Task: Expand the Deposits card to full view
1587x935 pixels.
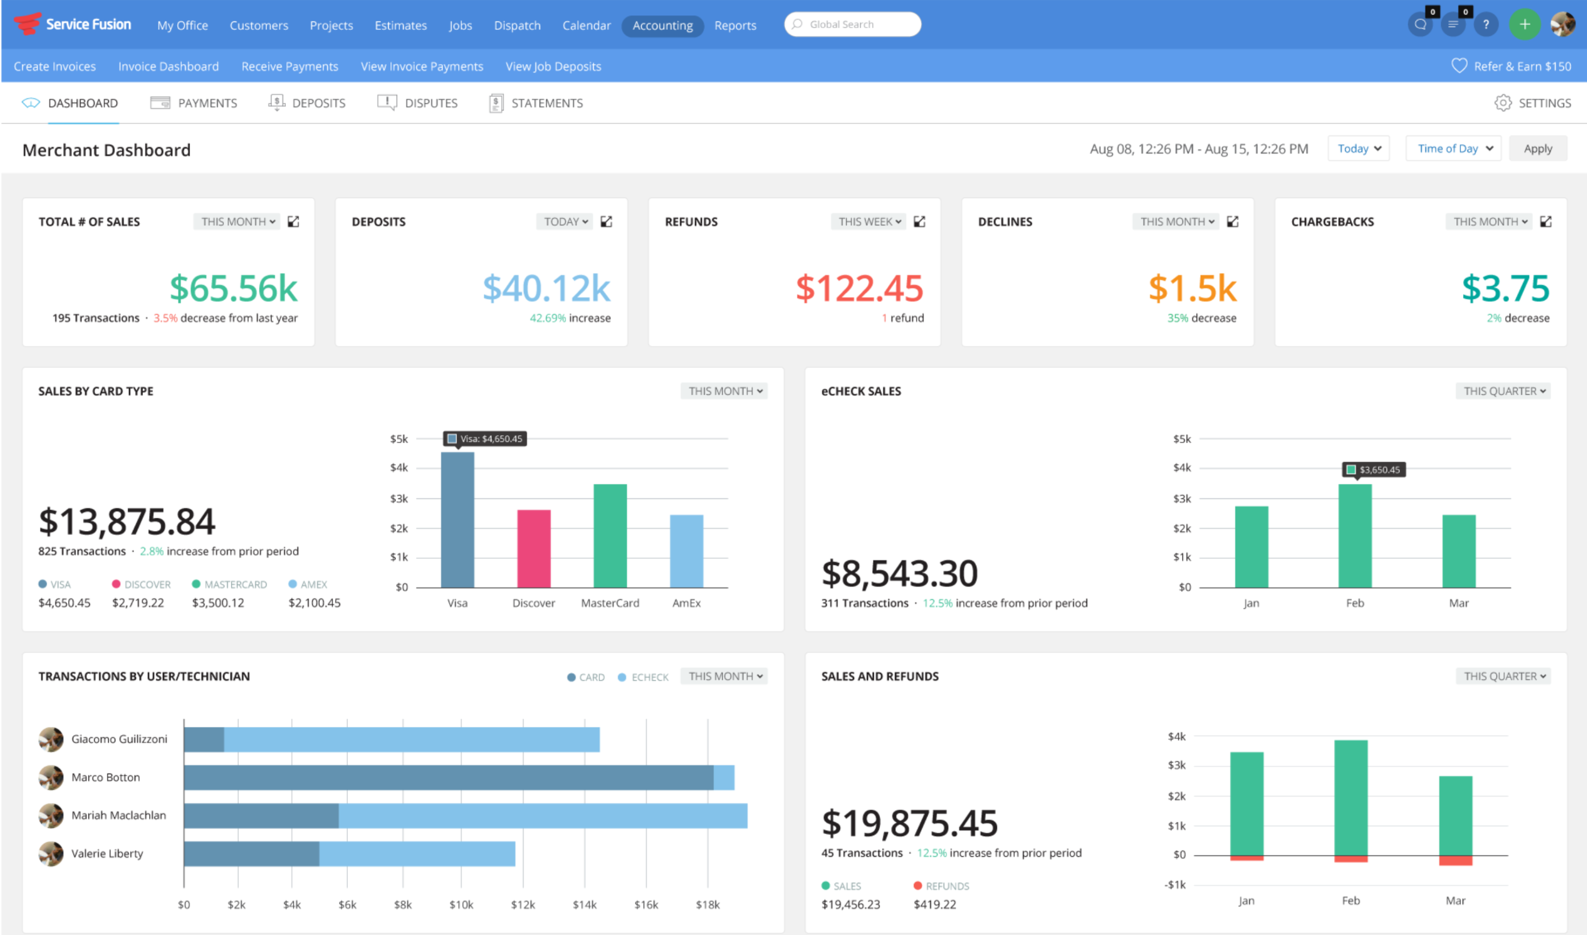Action: 607,222
